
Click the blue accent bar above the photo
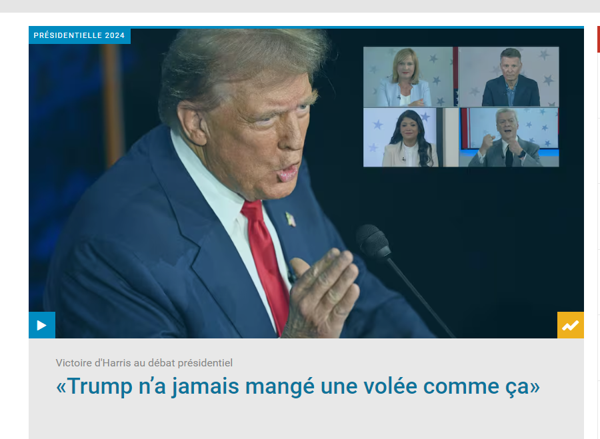[306, 27]
